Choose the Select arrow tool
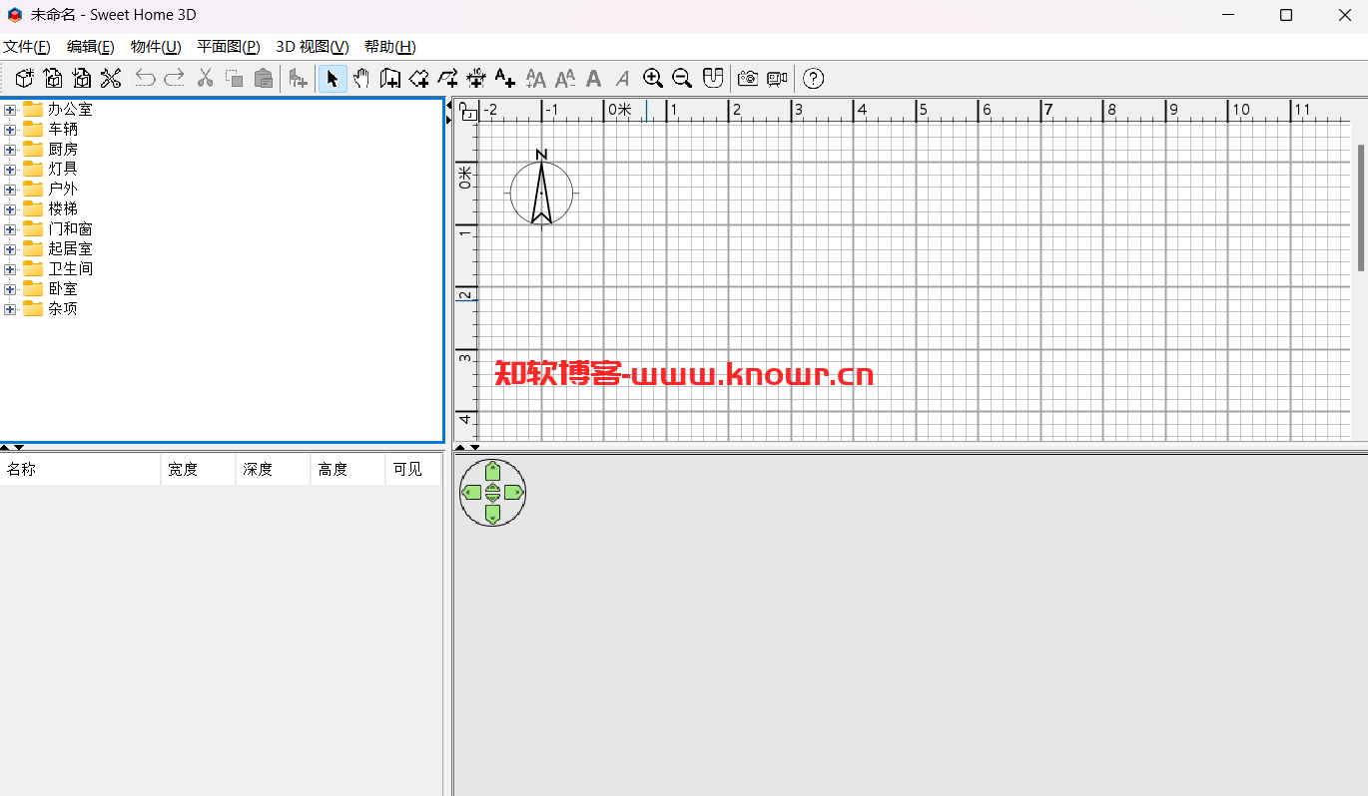1368x796 pixels. pos(333,78)
